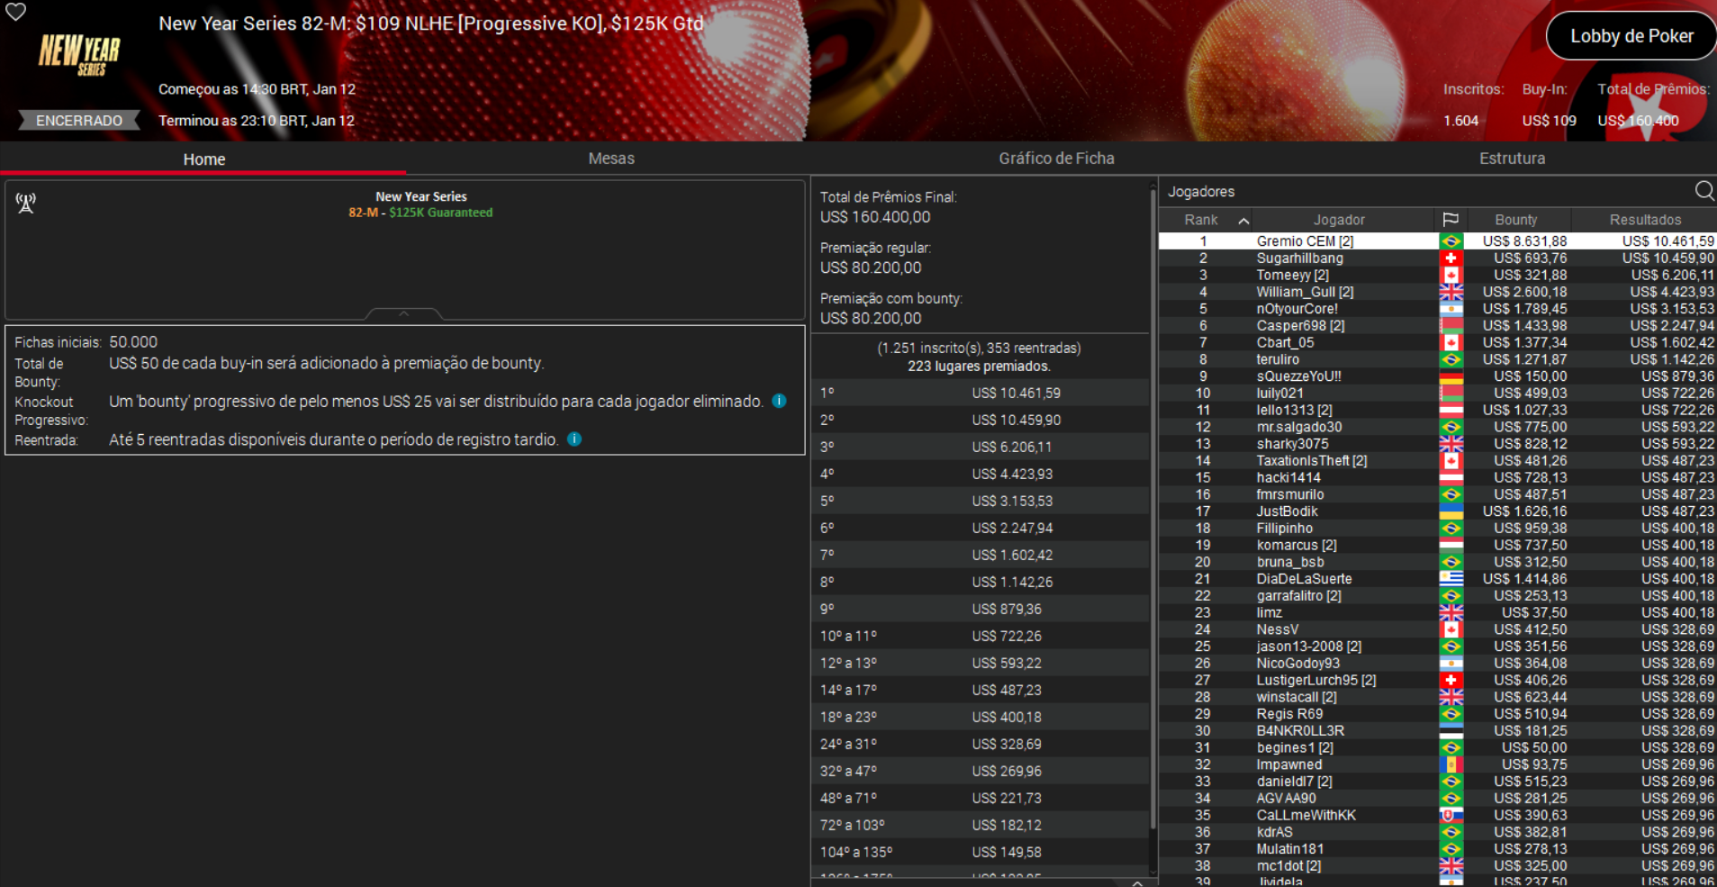1717x887 pixels.
Task: Toggle Rank sort order to descending
Action: pyautogui.click(x=1243, y=219)
